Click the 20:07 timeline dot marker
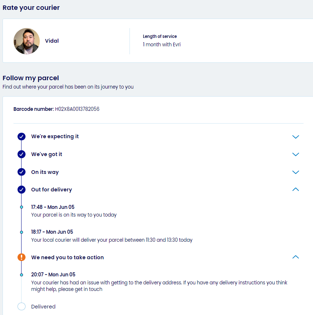 pos(22,275)
